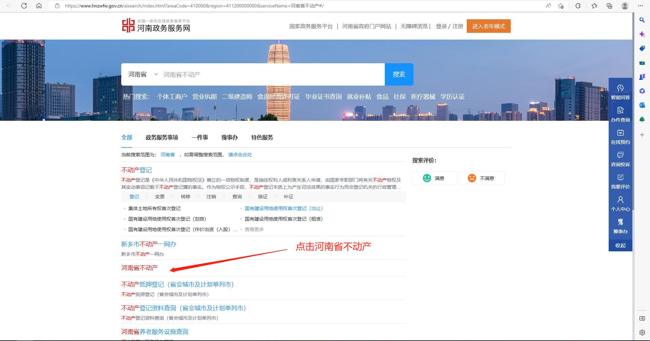Select the 查询 sub-tab
Image resolution: width=650 pixels, height=341 pixels.
237,197
